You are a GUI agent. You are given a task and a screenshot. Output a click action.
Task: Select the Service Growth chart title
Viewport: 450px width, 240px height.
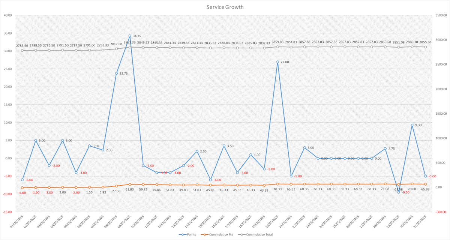tap(225, 7)
